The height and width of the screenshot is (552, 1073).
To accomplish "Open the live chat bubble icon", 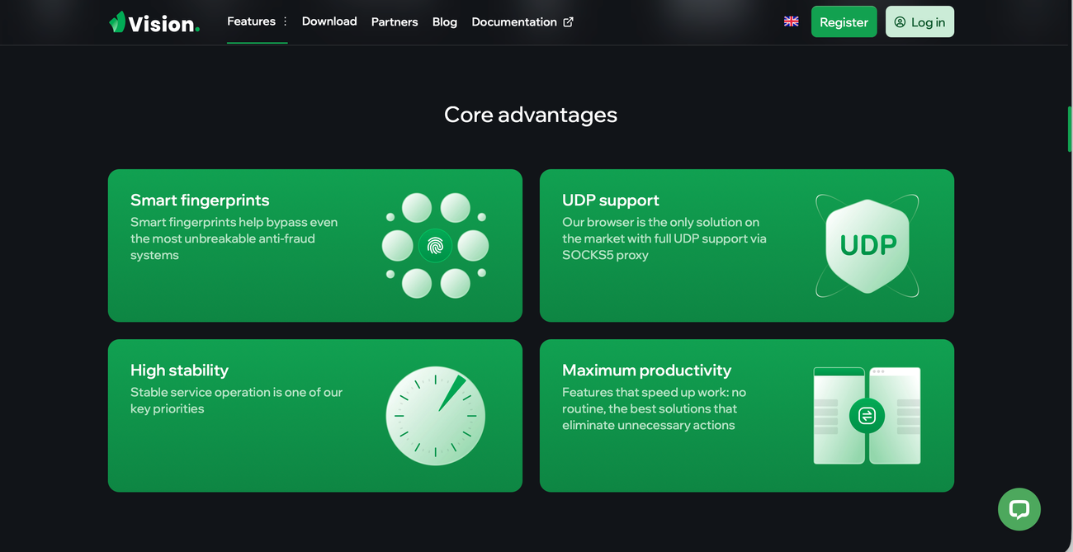I will pos(1019,509).
